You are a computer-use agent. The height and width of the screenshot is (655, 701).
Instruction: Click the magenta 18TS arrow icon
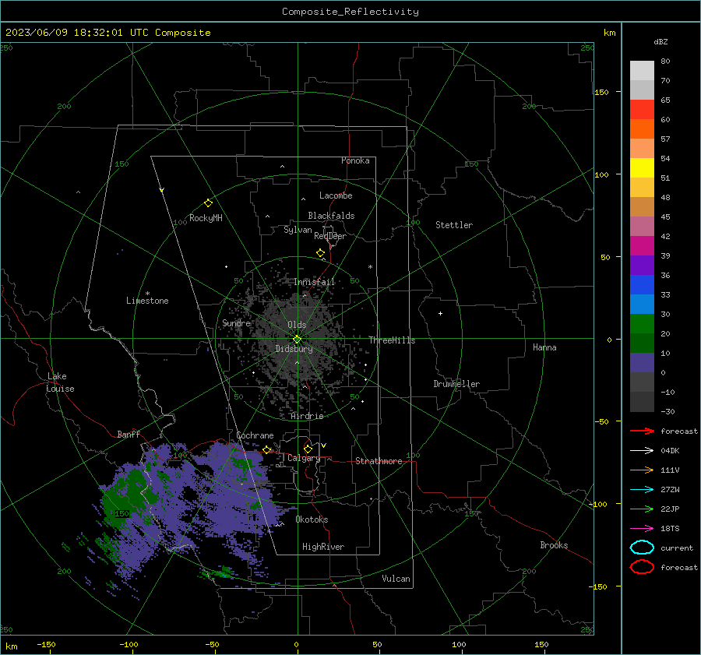click(x=642, y=529)
